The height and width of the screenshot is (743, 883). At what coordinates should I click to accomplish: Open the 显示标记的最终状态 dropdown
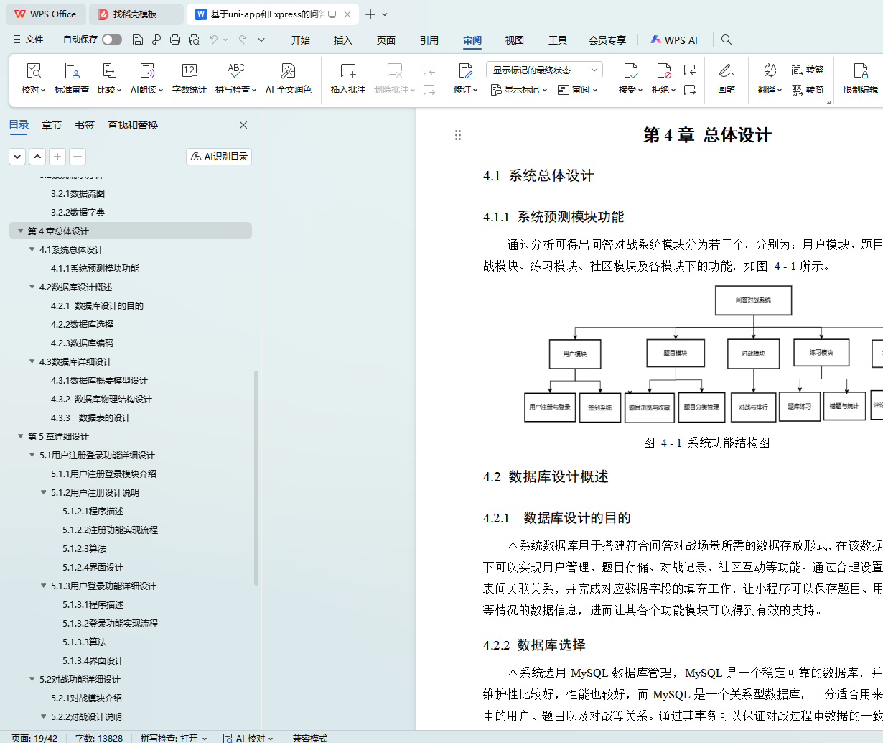[x=544, y=70]
